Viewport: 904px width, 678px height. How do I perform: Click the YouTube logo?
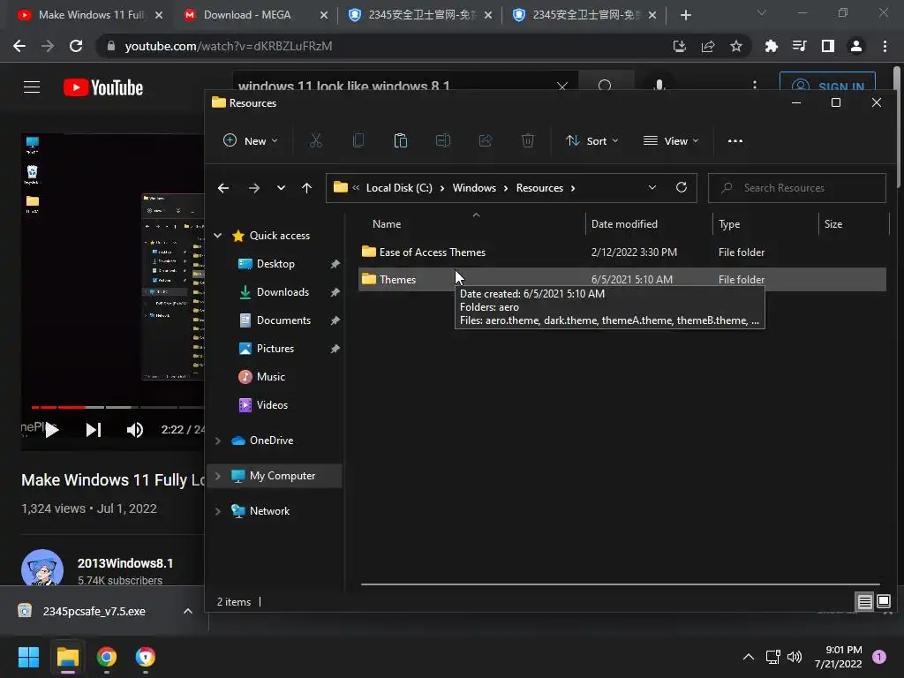(103, 87)
